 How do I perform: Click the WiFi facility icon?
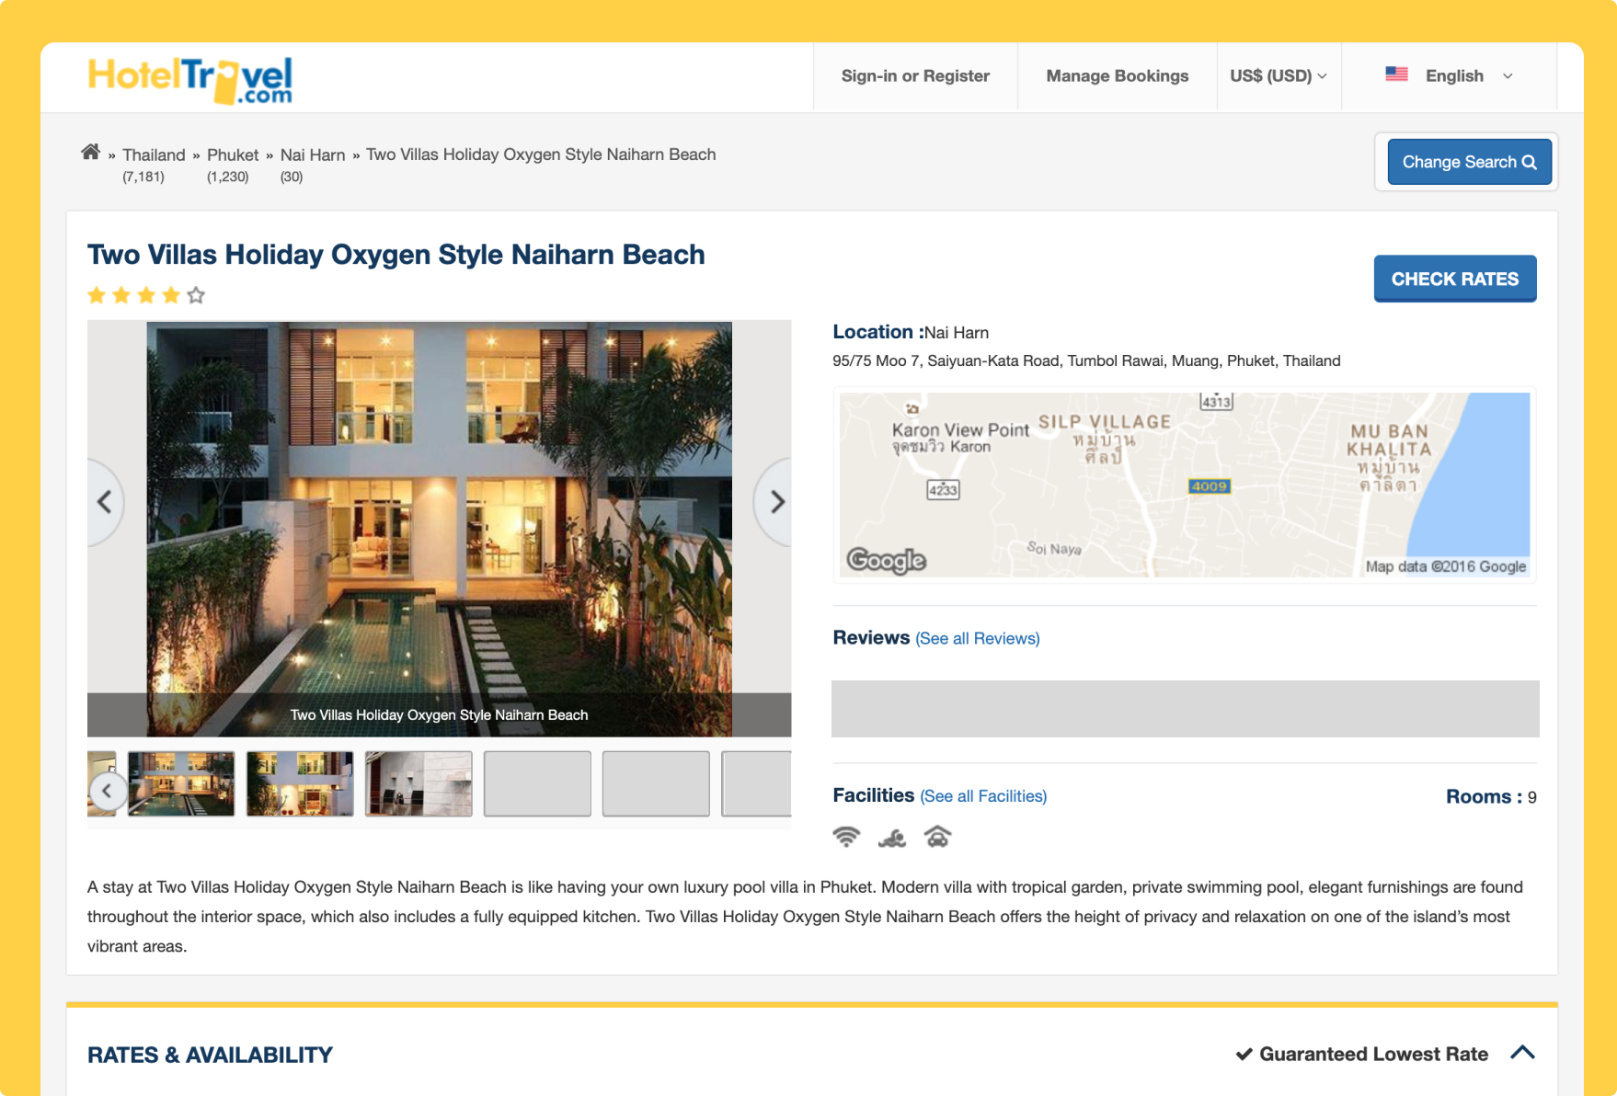click(x=846, y=837)
